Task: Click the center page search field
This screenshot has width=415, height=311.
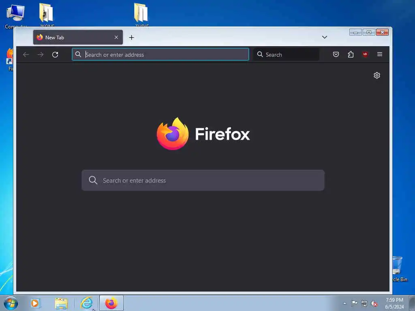Action: coord(203,180)
